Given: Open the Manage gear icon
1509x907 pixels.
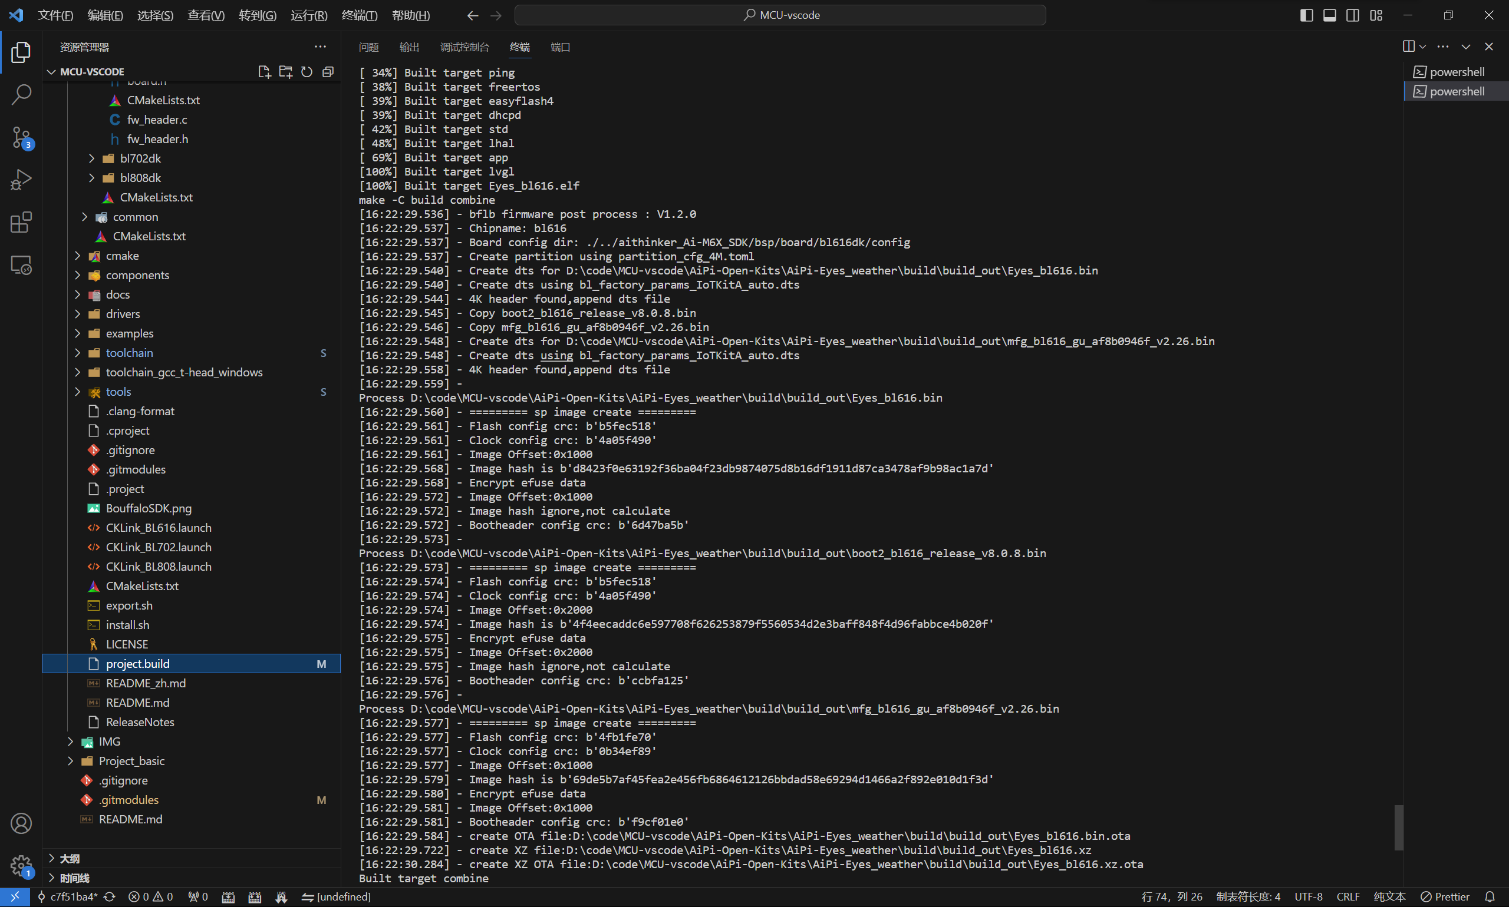Looking at the screenshot, I should [21, 865].
